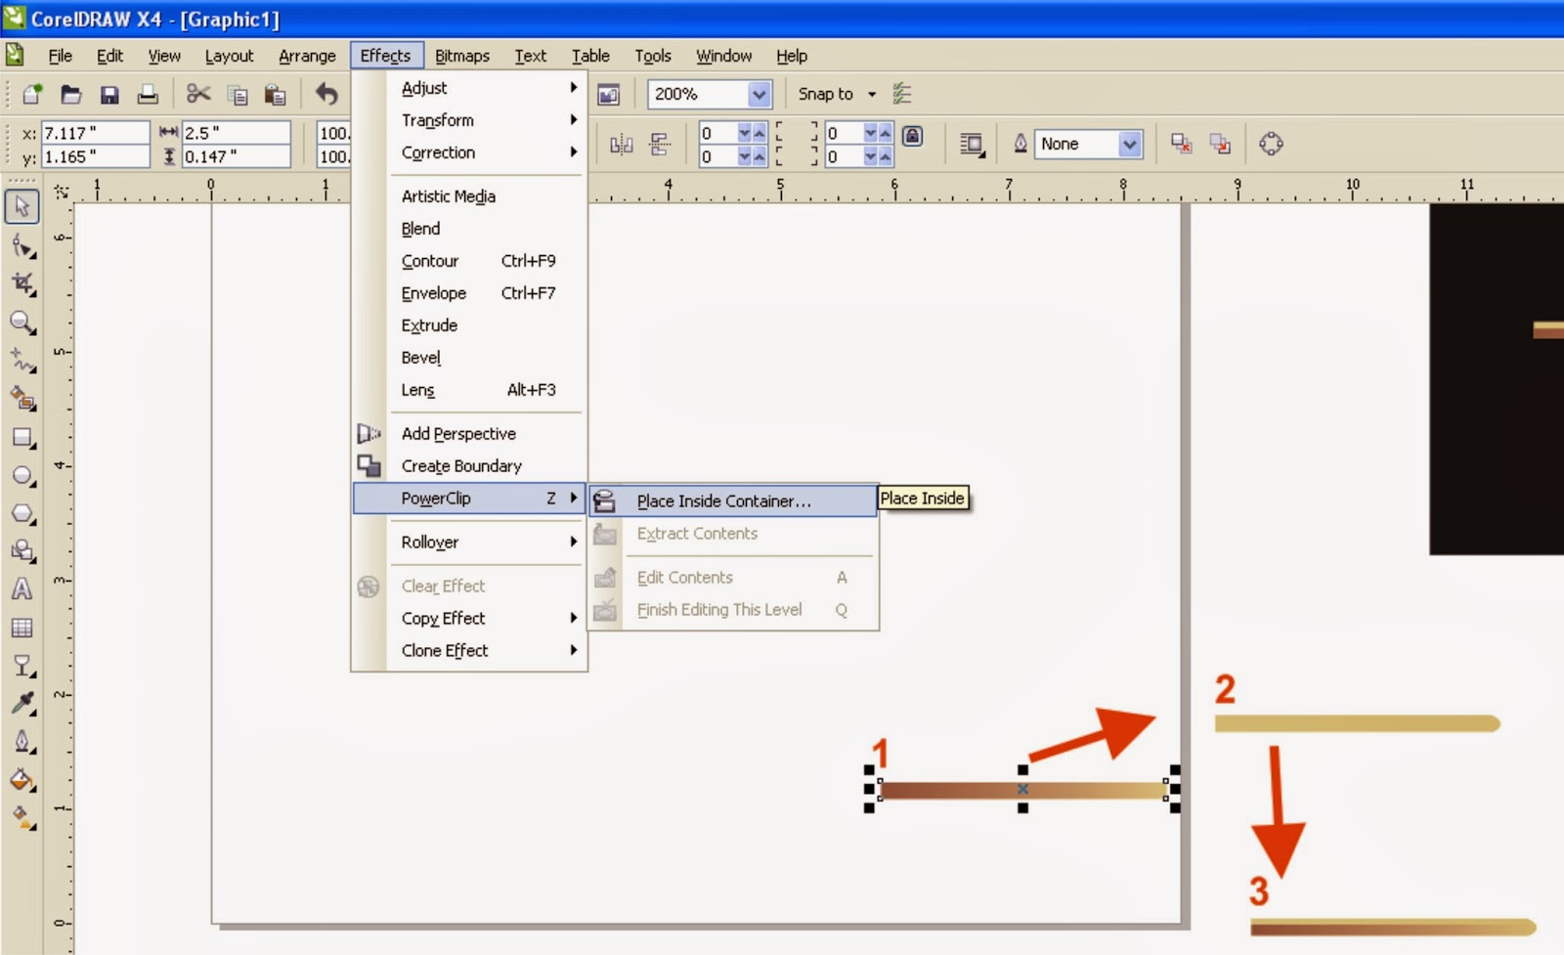1564x955 pixels.
Task: Open the zoom level dropdown showing 200%
Action: (760, 94)
